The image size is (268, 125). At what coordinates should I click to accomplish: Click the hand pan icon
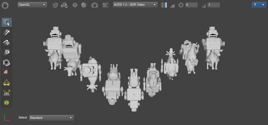point(6,5)
